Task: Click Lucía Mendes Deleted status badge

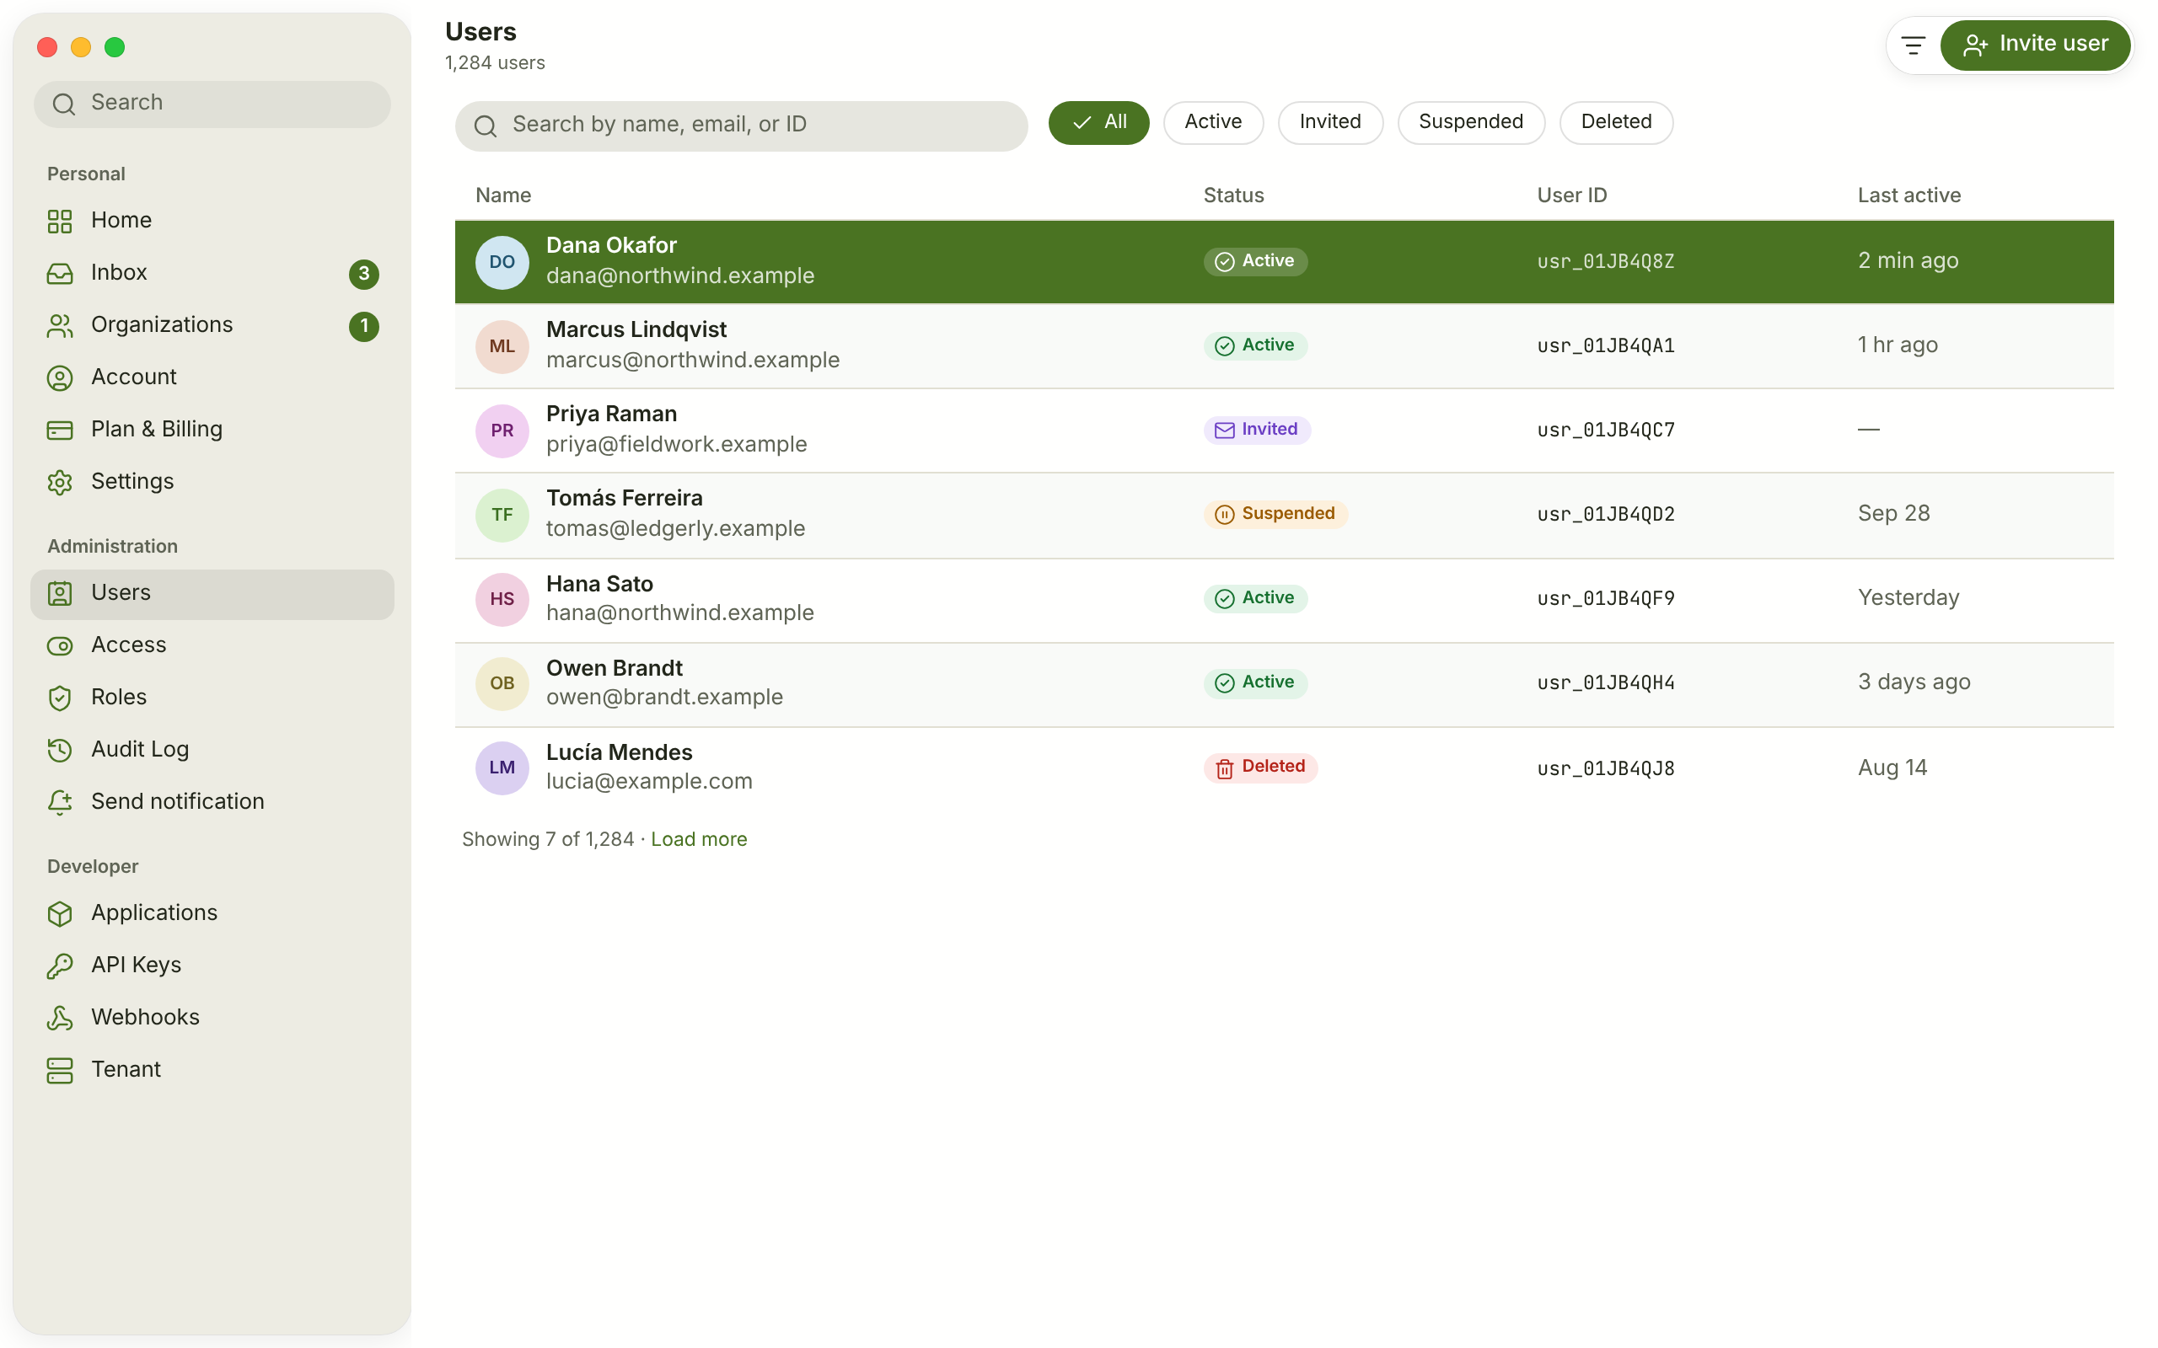Action: pyautogui.click(x=1260, y=768)
